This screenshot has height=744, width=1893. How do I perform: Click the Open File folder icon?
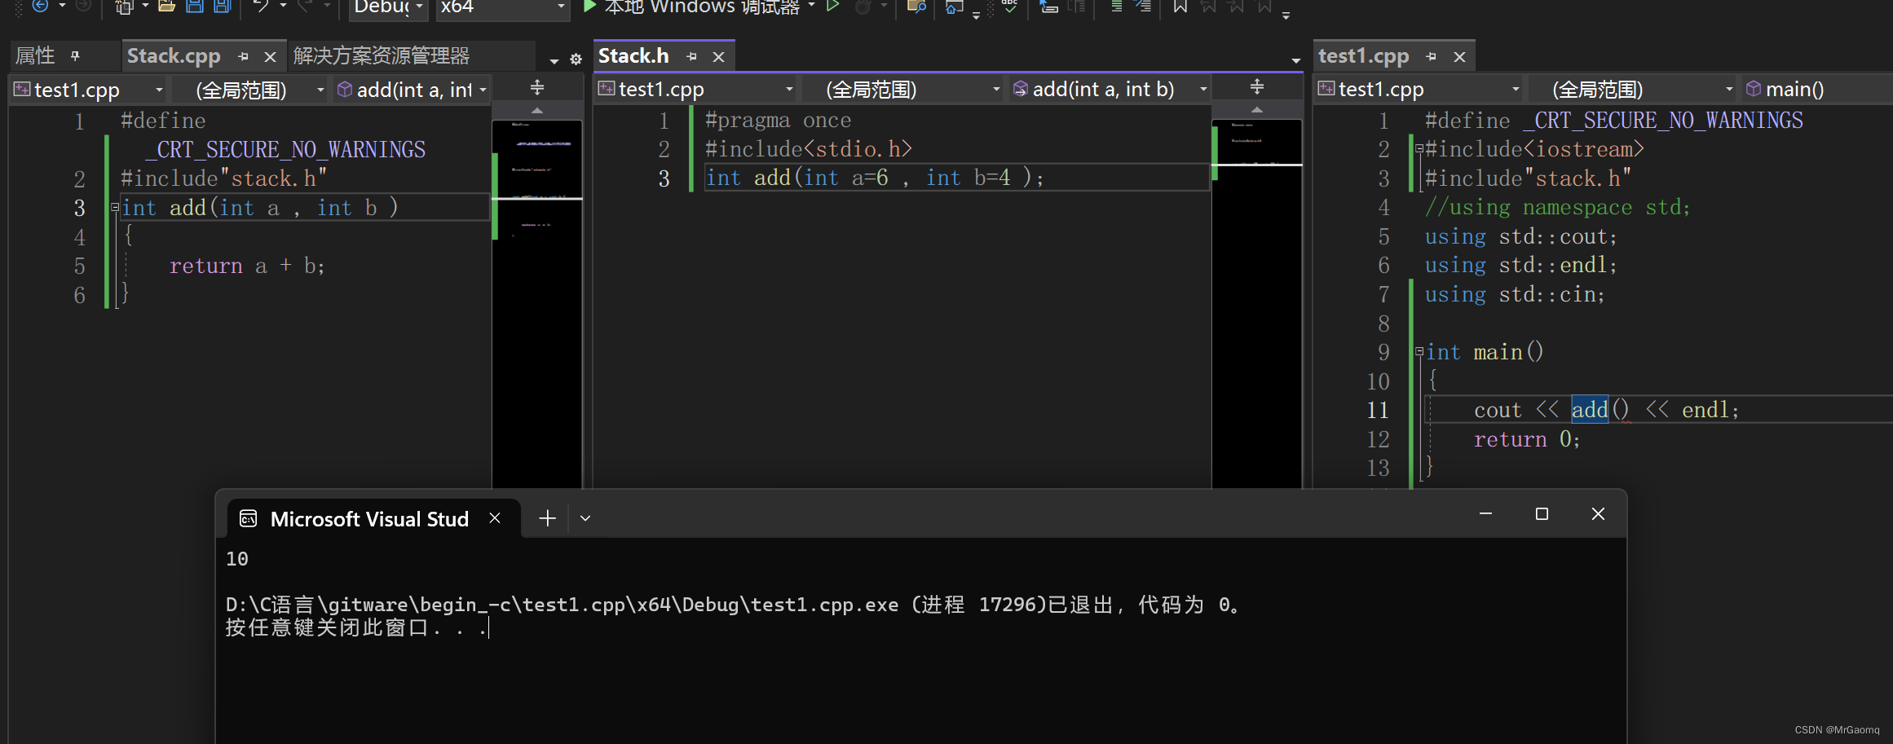pos(166,6)
